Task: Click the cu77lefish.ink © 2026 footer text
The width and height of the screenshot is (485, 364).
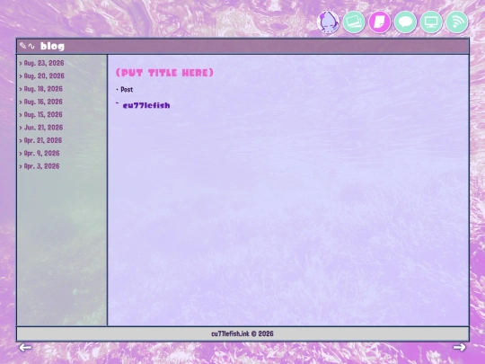Action: (242, 333)
